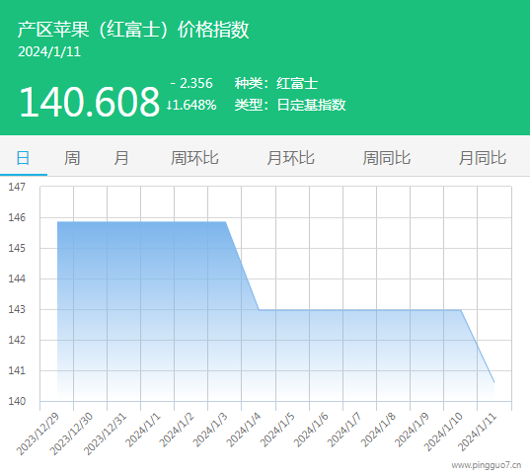Switch to the 周环比 tab
530x476 pixels.
pos(194,158)
